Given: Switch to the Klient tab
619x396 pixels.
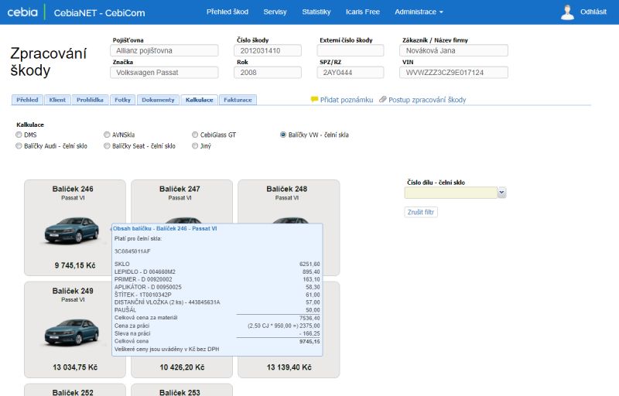Looking at the screenshot, I should point(57,100).
